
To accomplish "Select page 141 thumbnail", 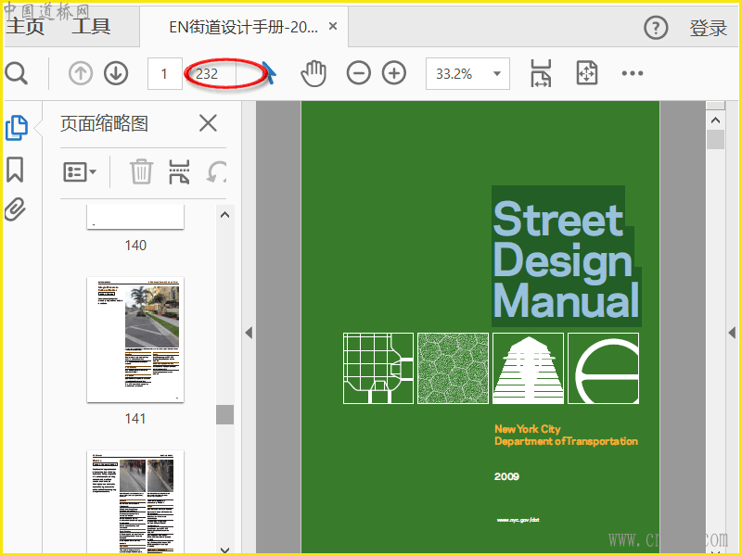I will pos(135,339).
